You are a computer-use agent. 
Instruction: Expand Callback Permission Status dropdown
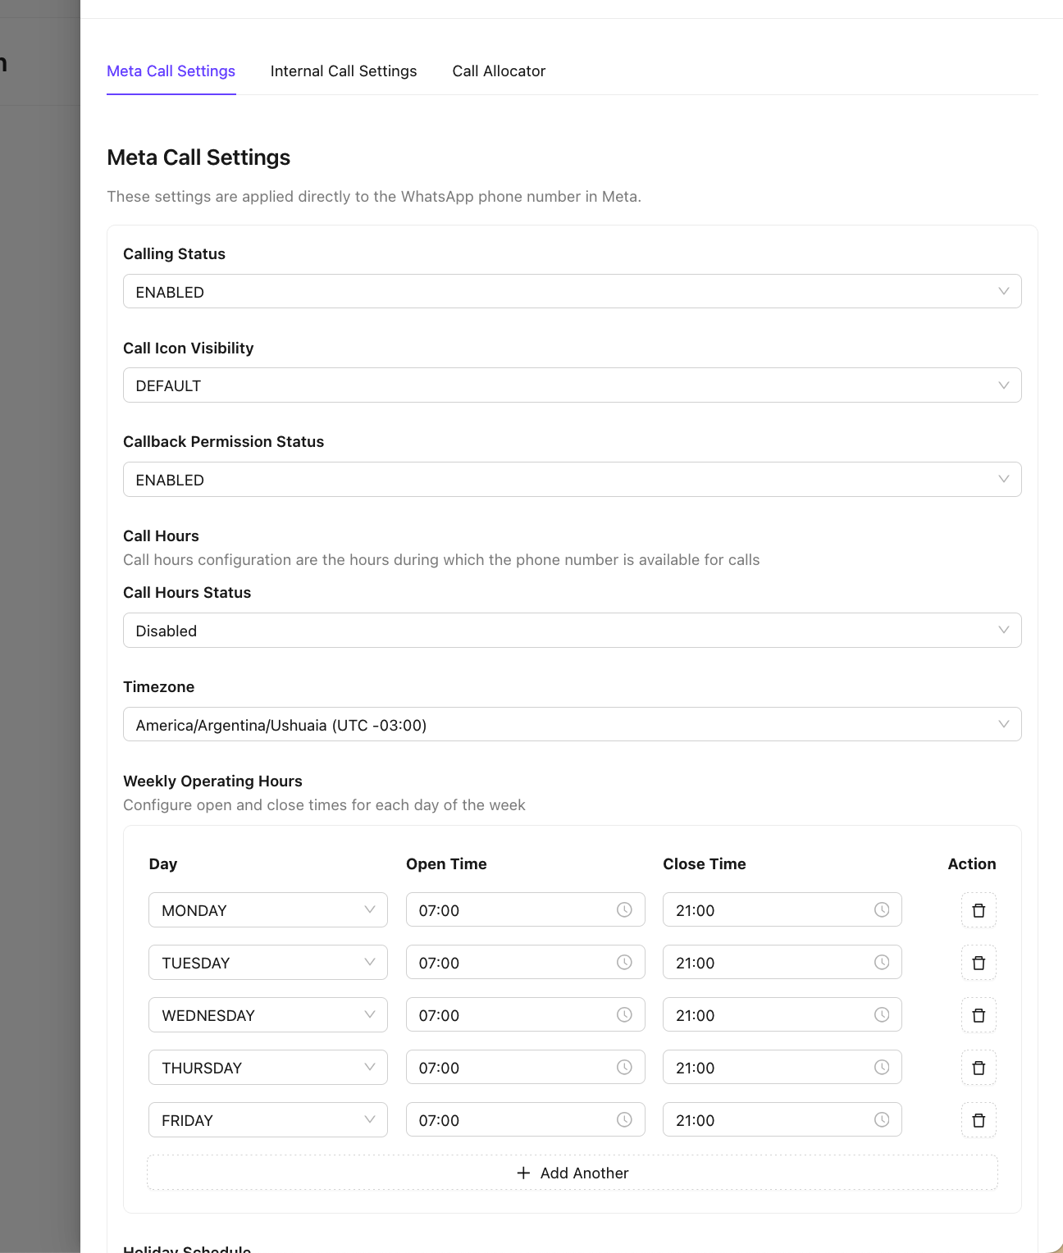[572, 479]
